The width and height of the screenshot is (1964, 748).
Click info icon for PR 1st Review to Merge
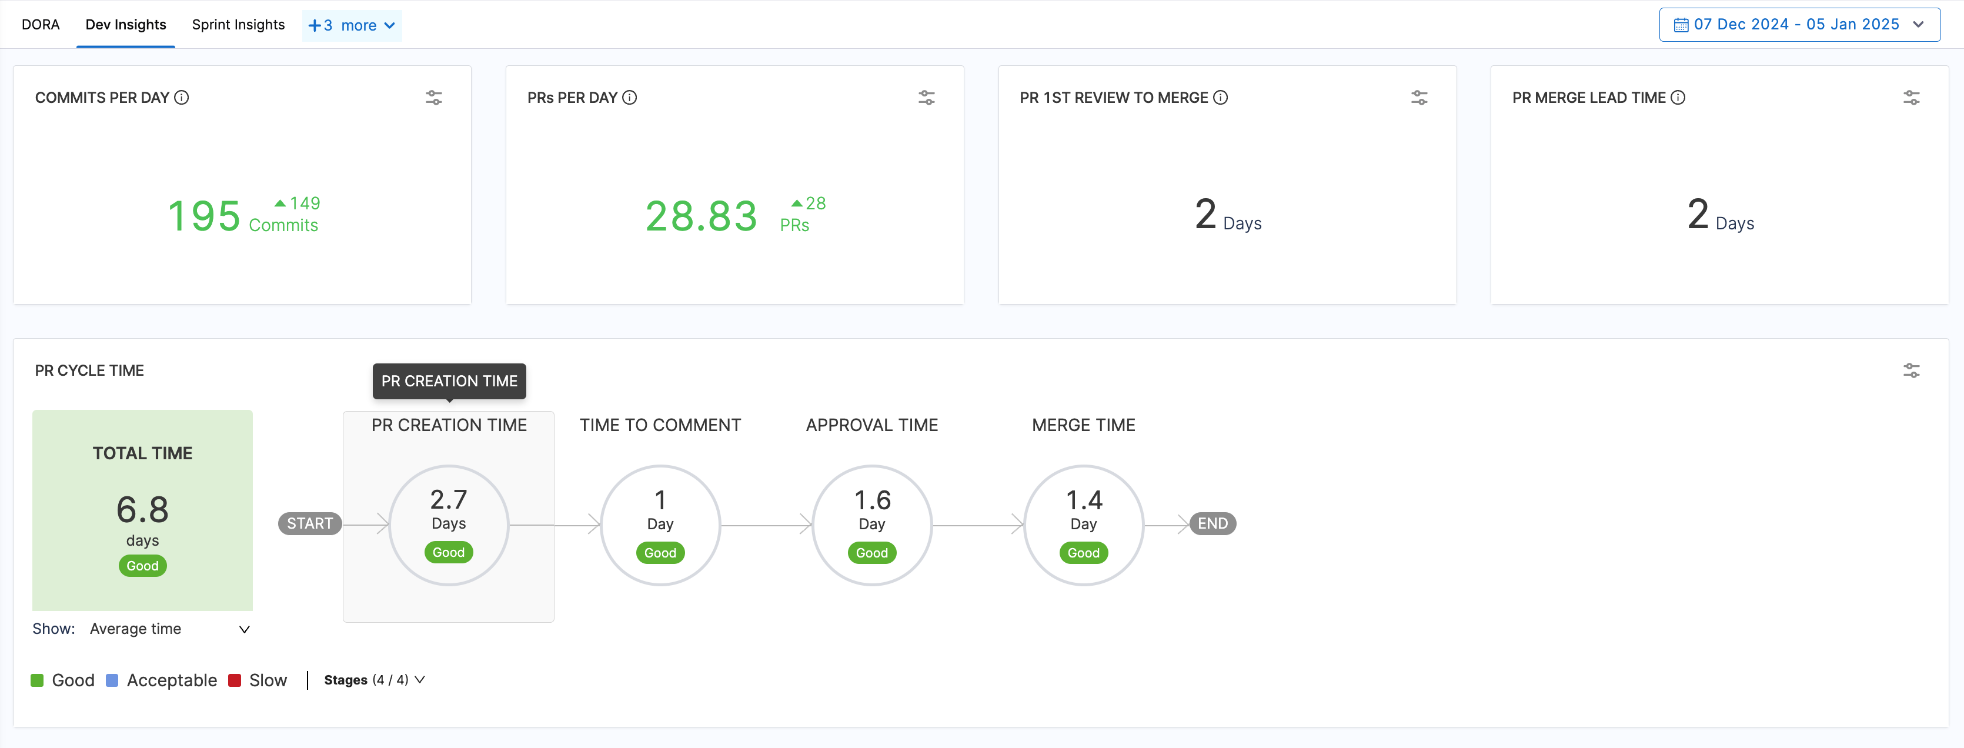(1220, 98)
